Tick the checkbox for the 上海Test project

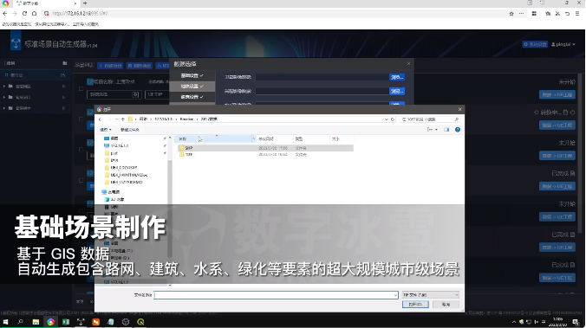click(x=81, y=89)
